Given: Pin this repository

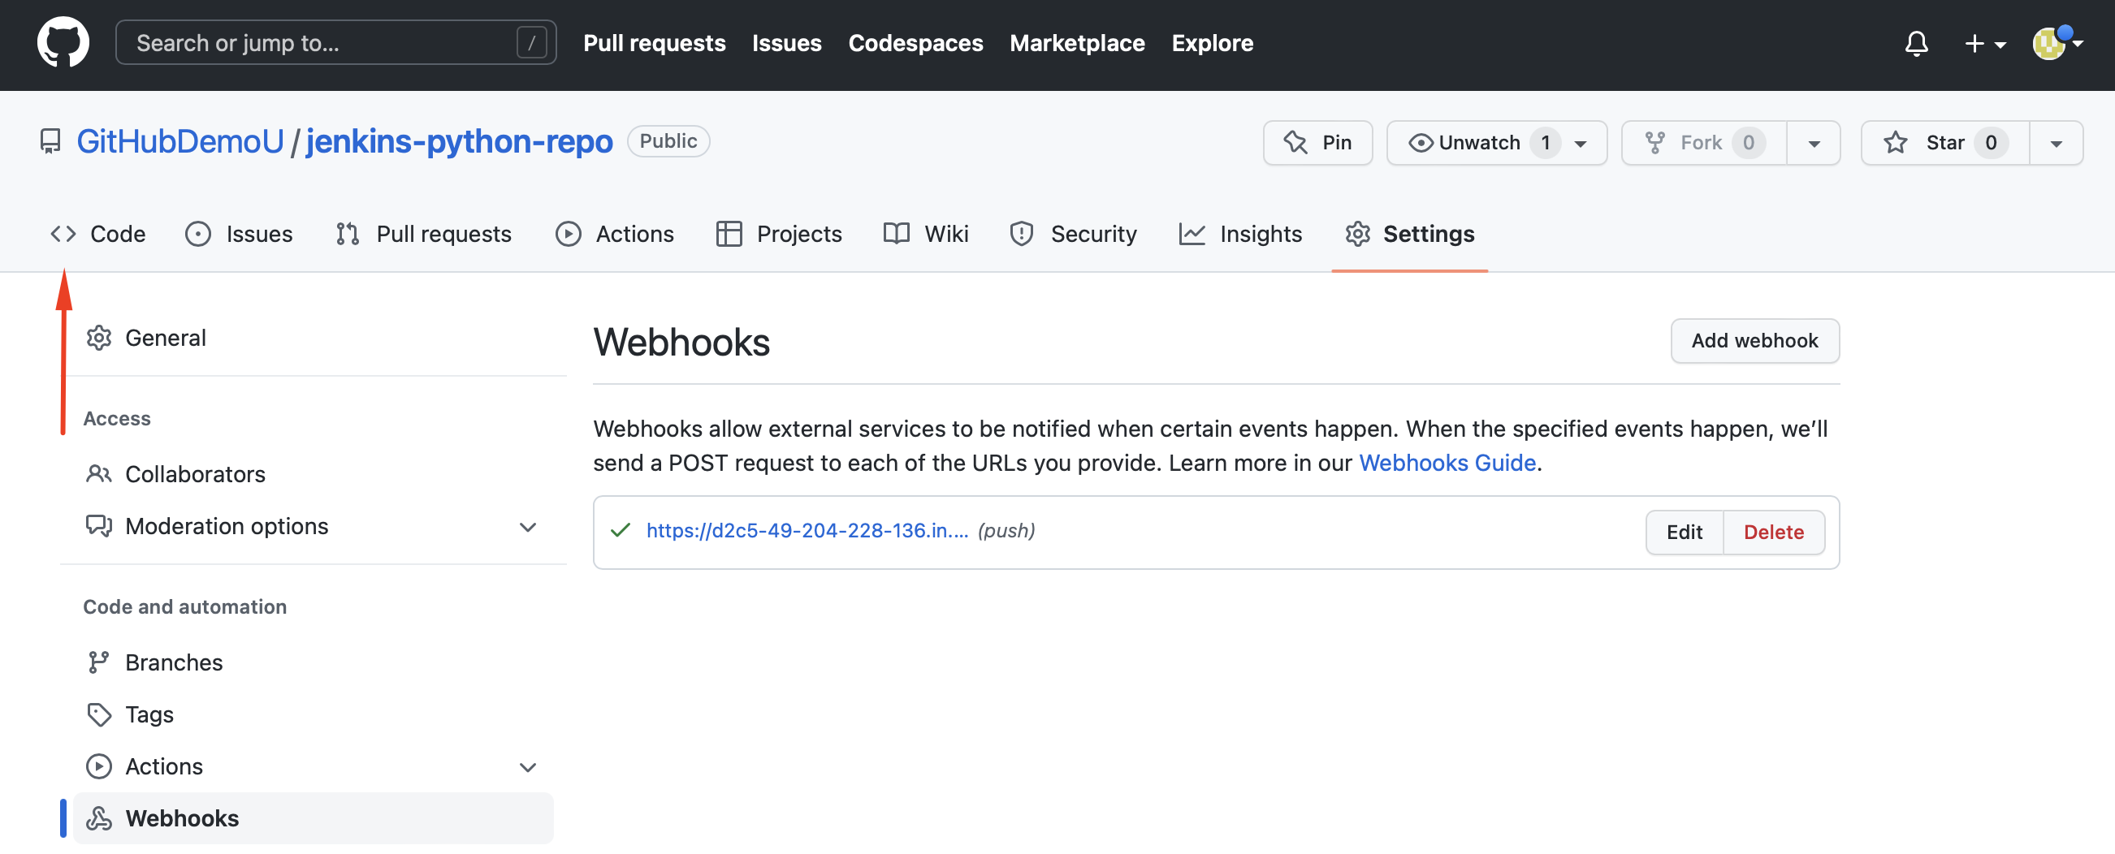Looking at the screenshot, I should click(1317, 143).
